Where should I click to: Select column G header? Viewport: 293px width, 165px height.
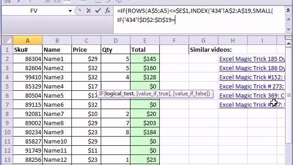click(x=203, y=40)
